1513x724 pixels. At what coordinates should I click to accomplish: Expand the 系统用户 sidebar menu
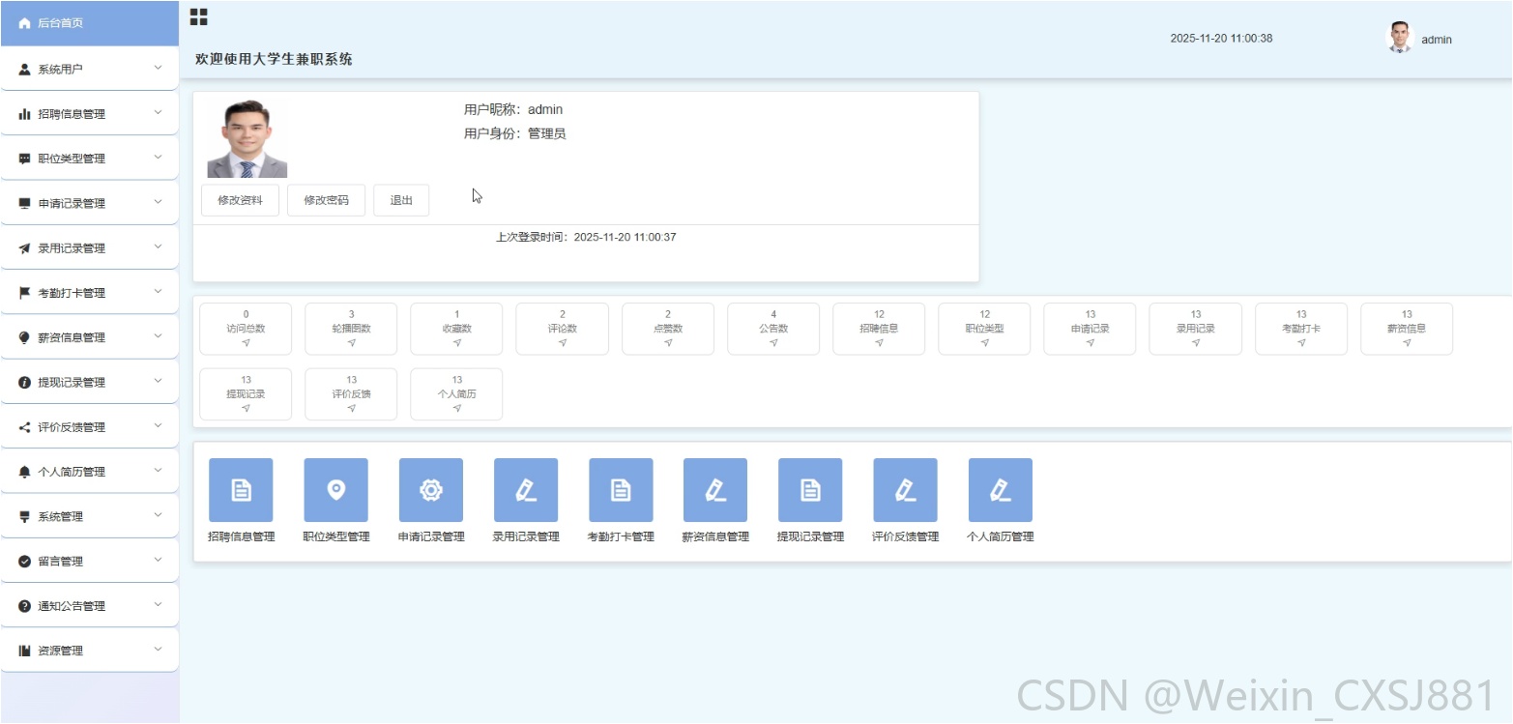pos(89,69)
